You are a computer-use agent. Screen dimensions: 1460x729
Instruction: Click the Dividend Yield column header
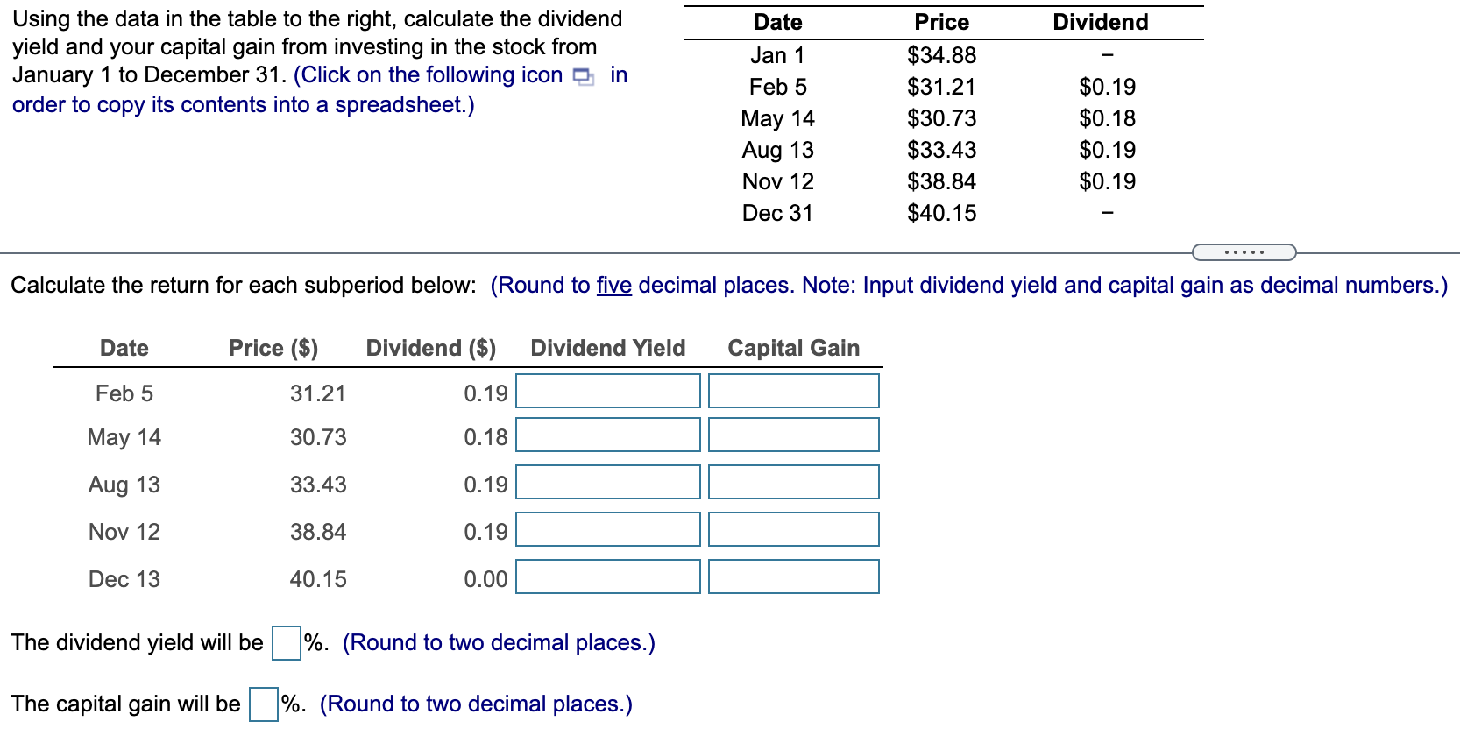point(606,348)
